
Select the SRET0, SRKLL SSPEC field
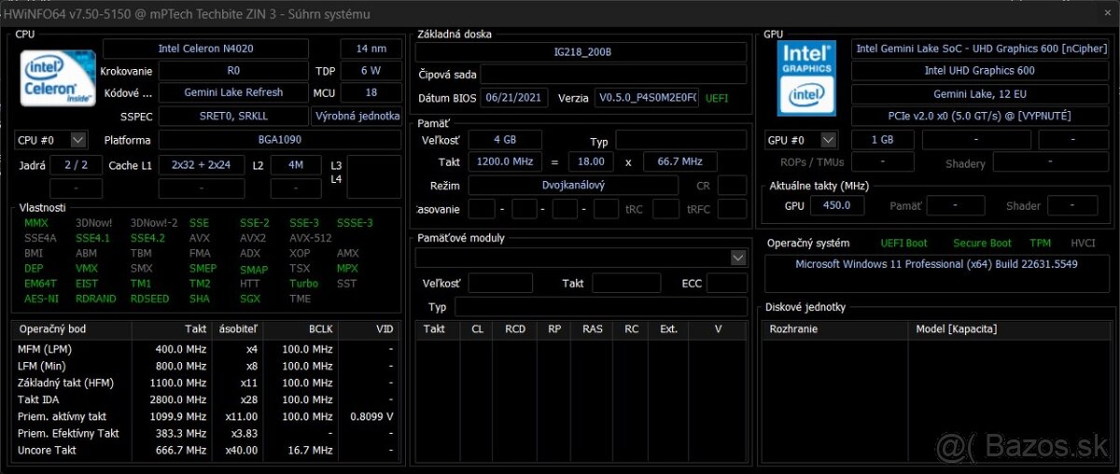[232, 116]
